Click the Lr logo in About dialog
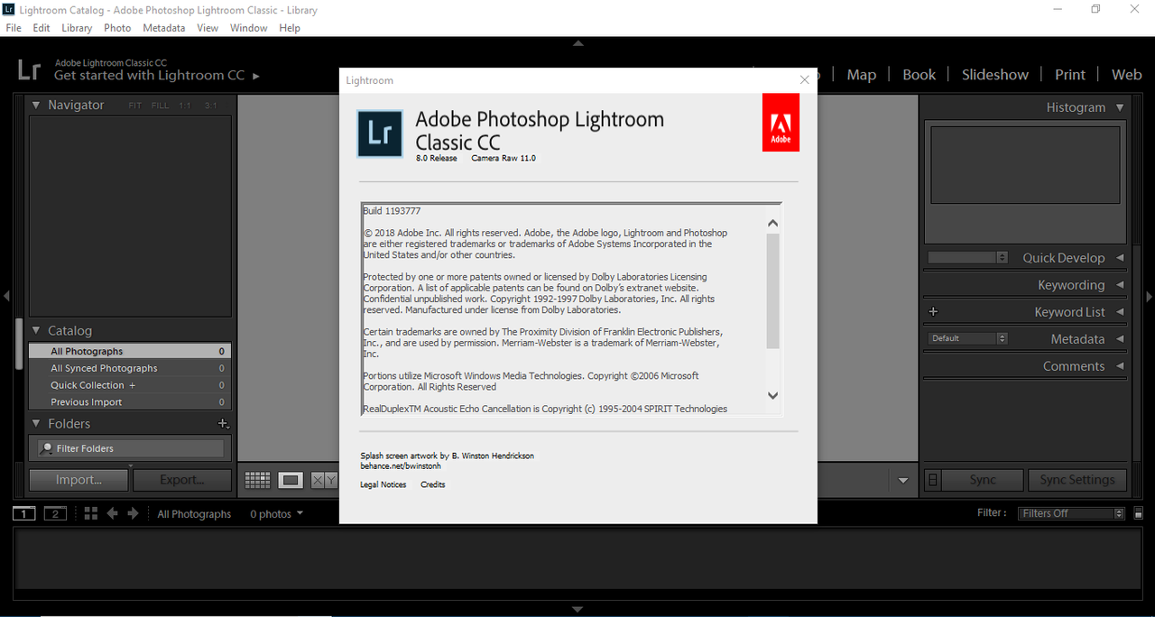 pos(380,134)
